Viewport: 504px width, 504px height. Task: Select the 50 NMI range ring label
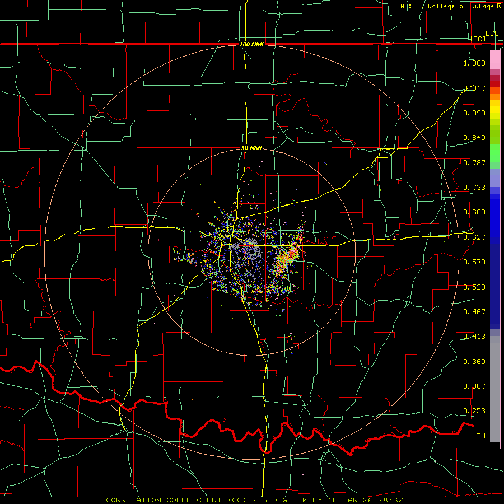(x=251, y=148)
